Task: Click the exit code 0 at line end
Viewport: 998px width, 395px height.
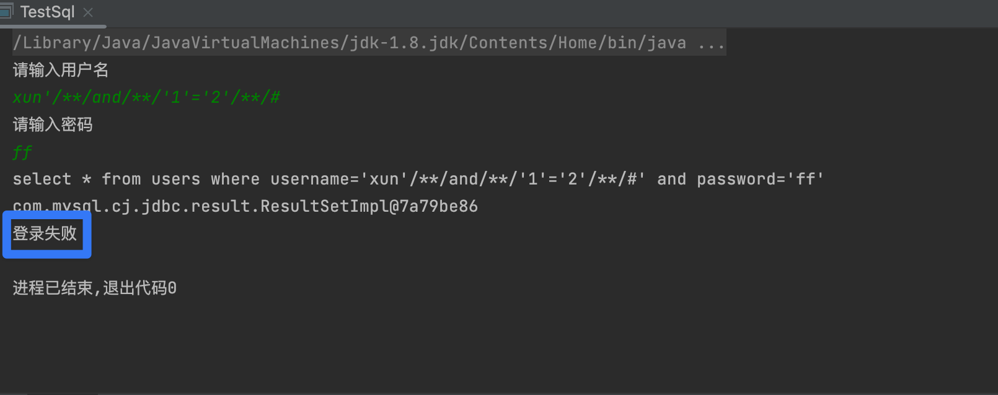Action: [x=172, y=288]
